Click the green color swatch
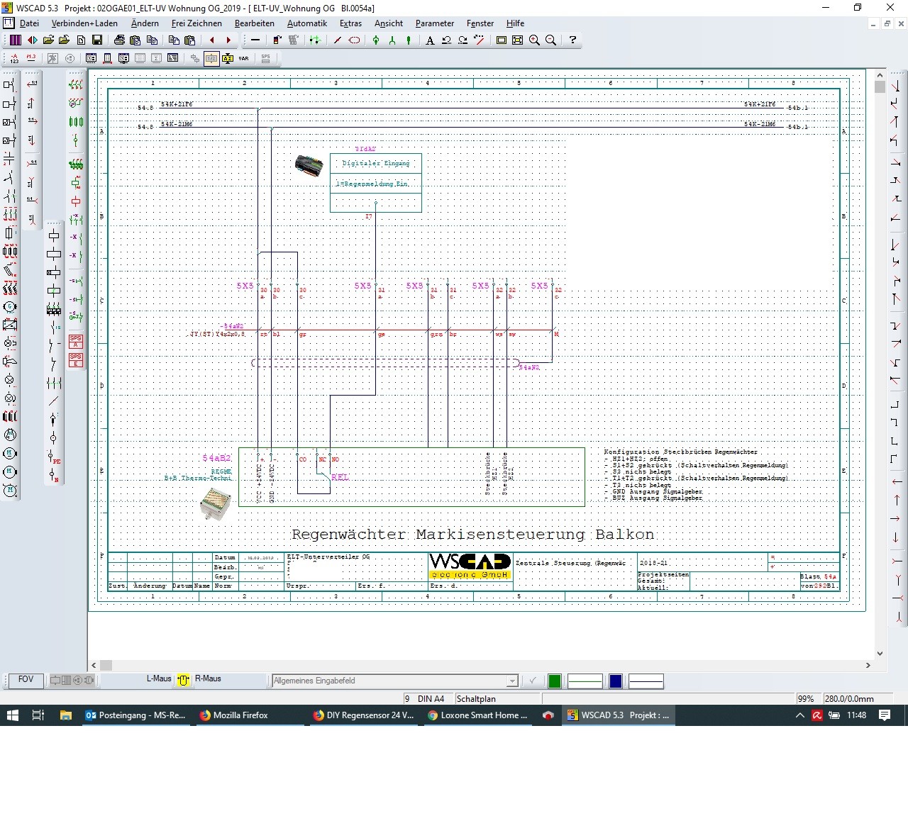Image resolution: width=908 pixels, height=816 pixels. [555, 681]
